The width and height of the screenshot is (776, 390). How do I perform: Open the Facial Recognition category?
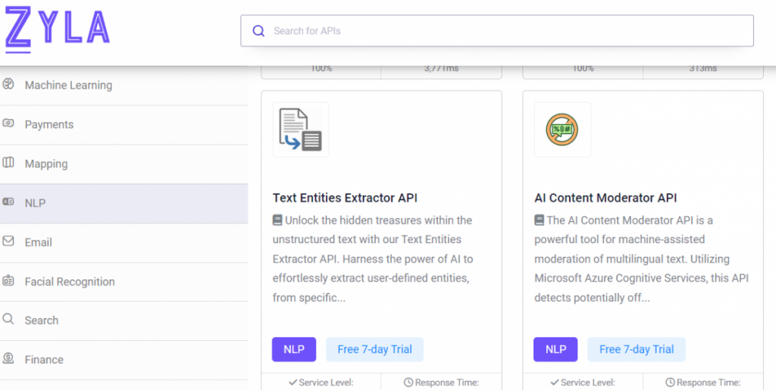[x=124, y=282]
